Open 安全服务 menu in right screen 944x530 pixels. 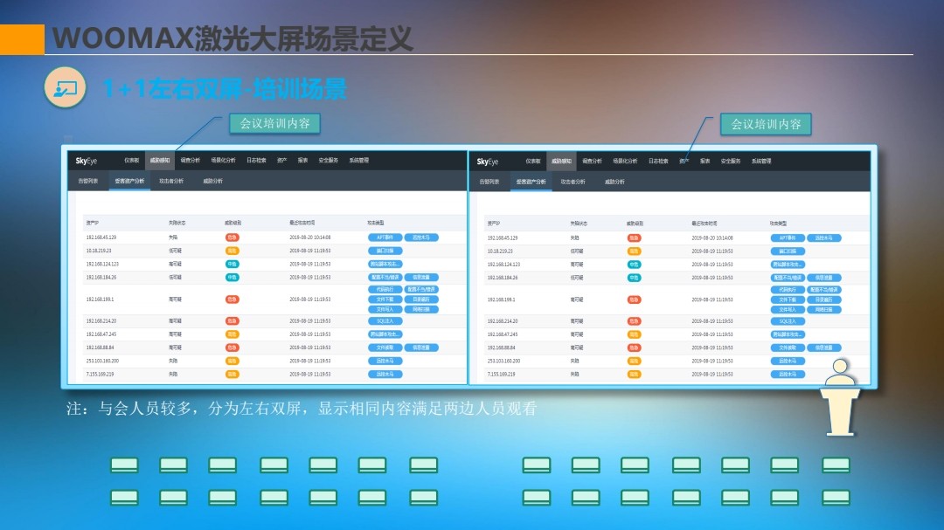730,162
